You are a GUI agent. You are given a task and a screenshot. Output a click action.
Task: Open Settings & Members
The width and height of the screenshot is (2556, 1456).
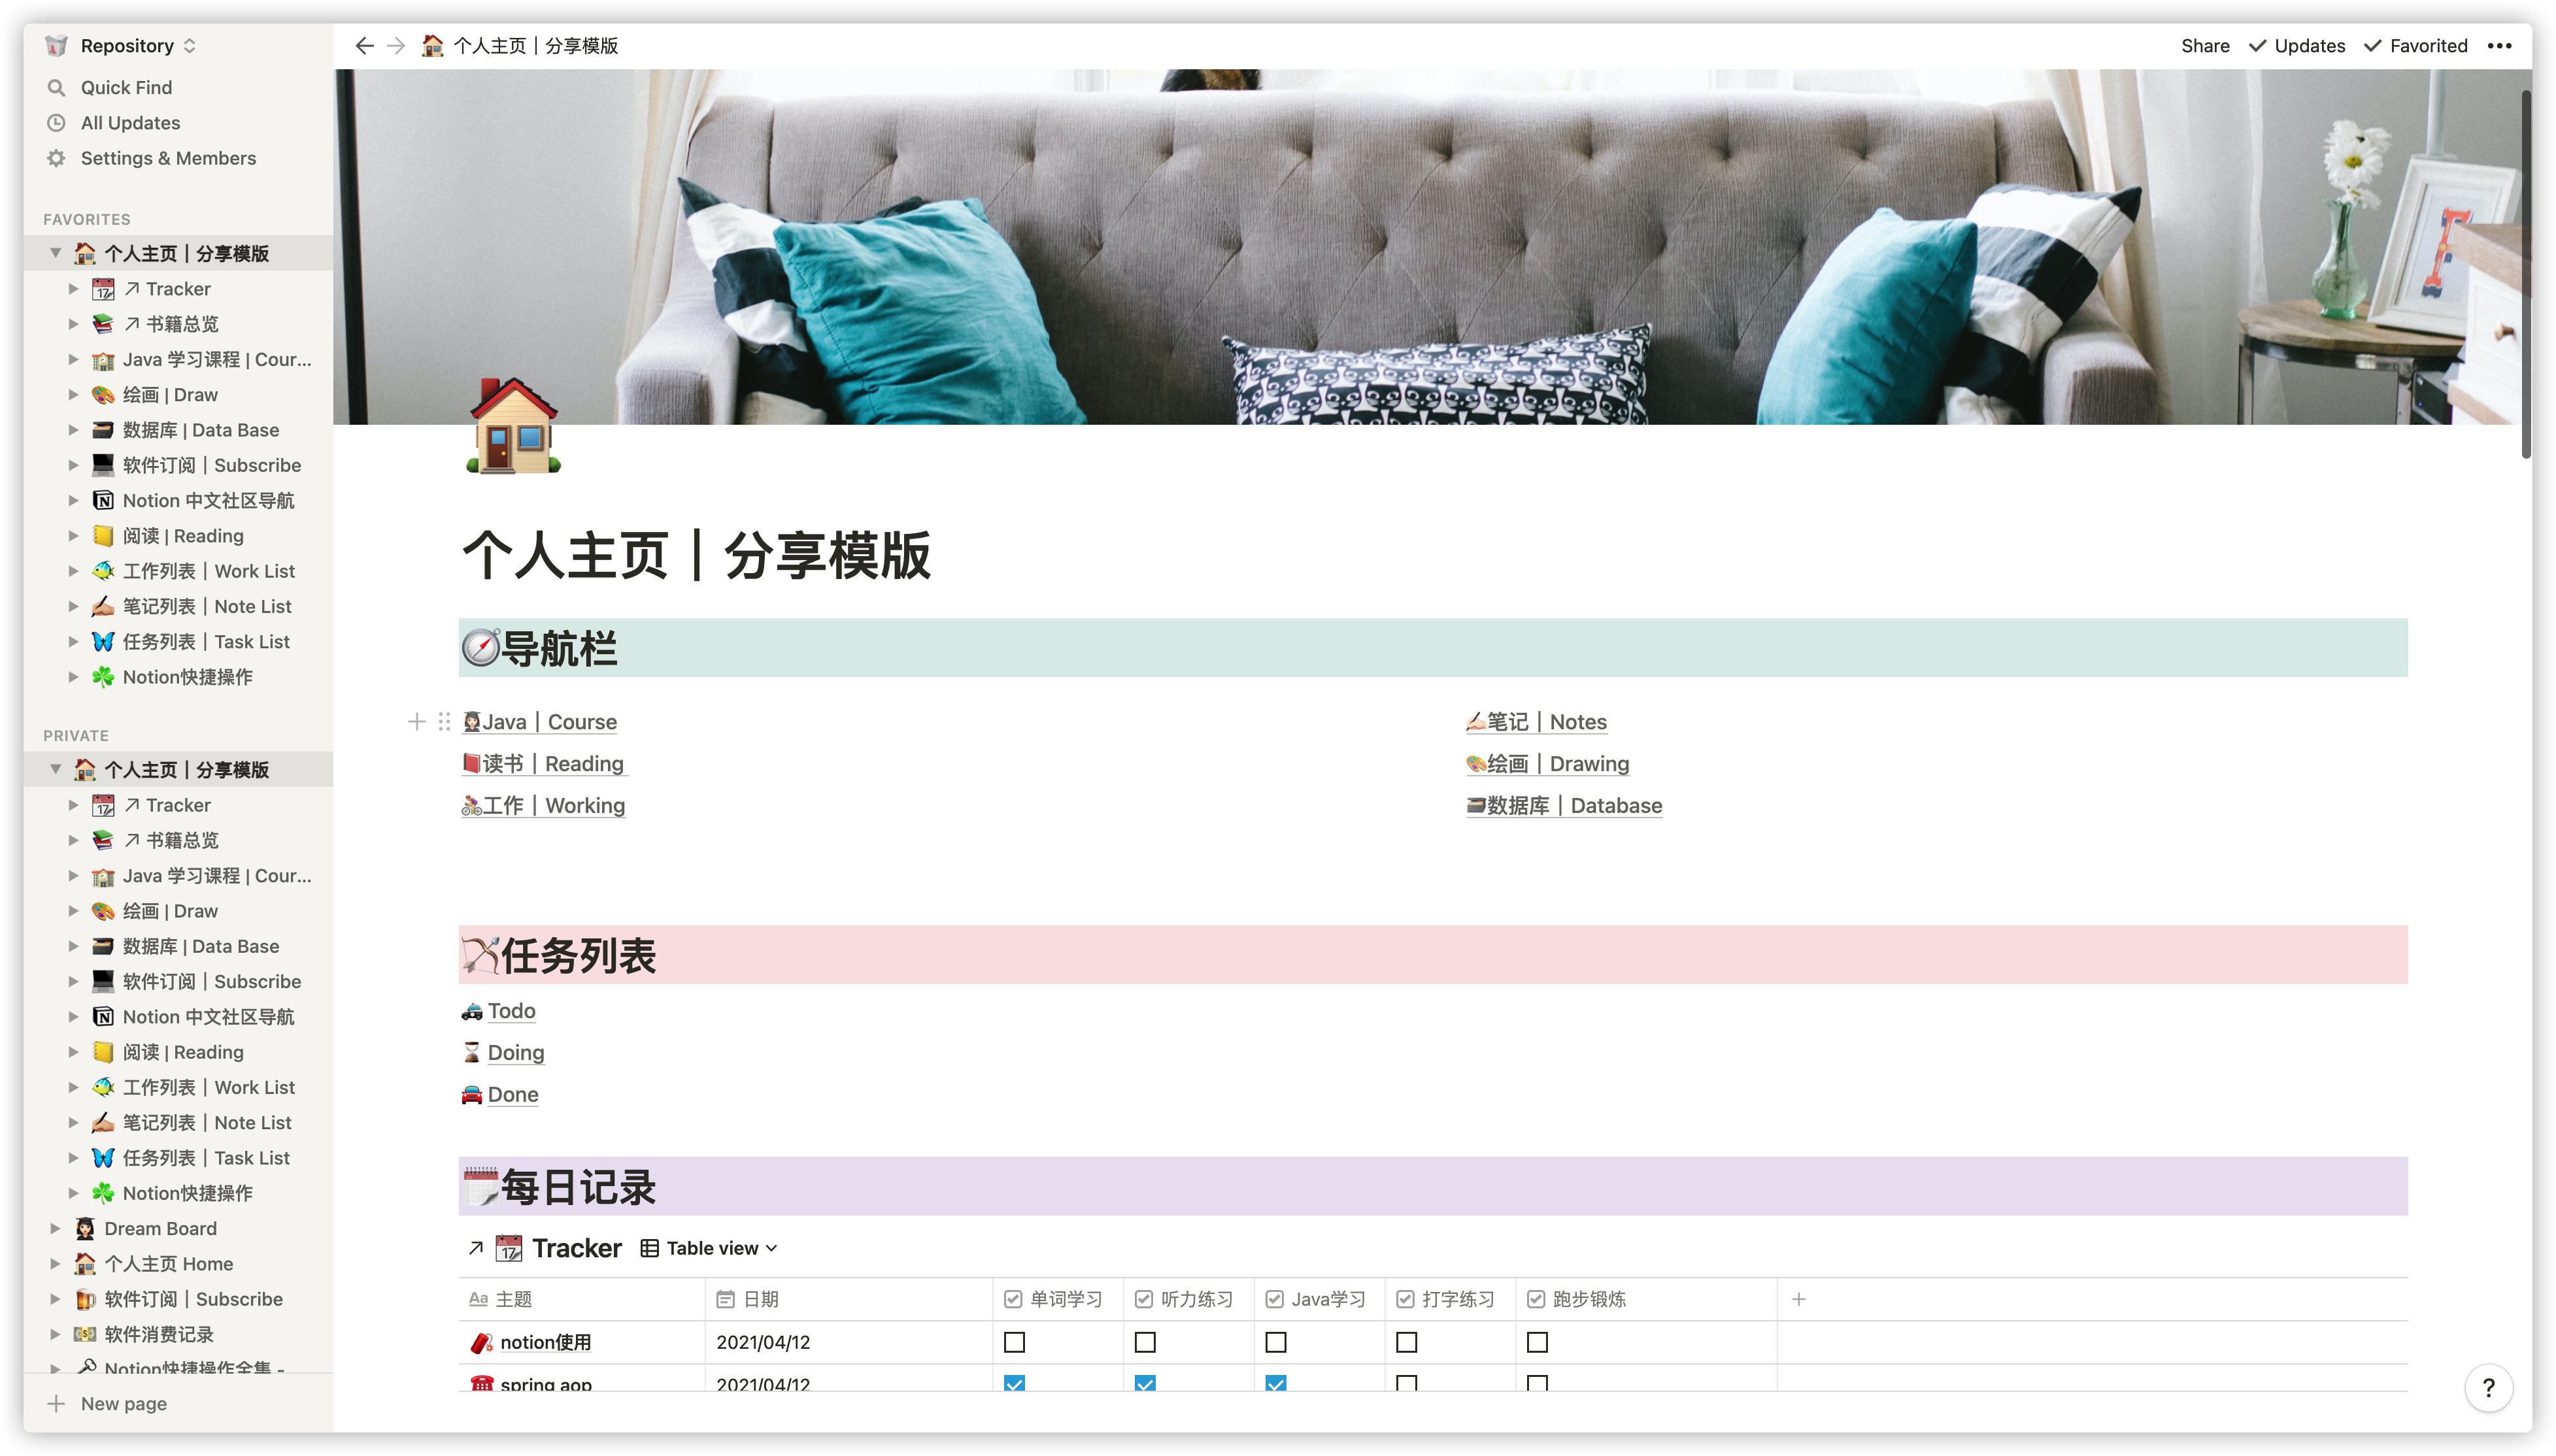tap(168, 158)
